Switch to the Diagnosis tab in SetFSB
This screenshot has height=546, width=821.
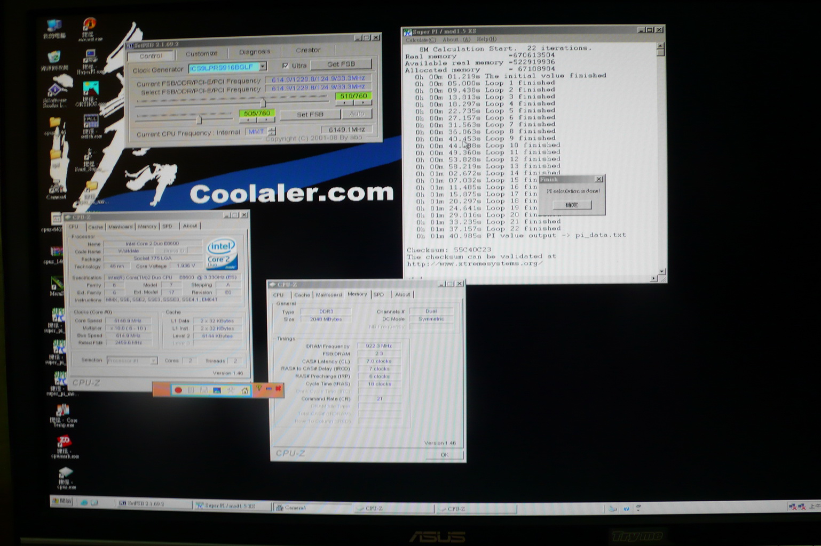[x=255, y=52]
